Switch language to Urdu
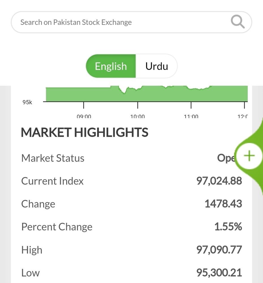Viewport: 263px width, 283px height. 157,66
